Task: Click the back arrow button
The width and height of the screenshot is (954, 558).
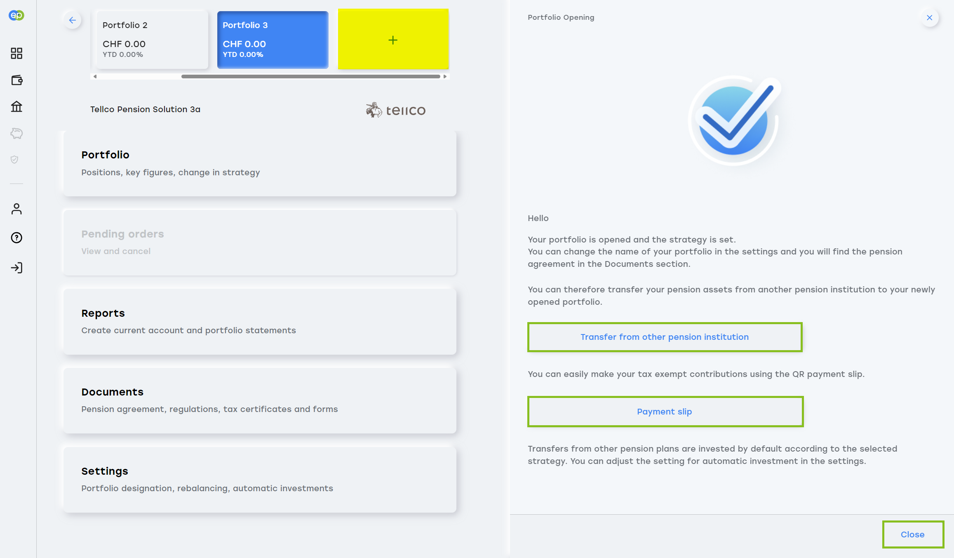Action: coord(73,20)
